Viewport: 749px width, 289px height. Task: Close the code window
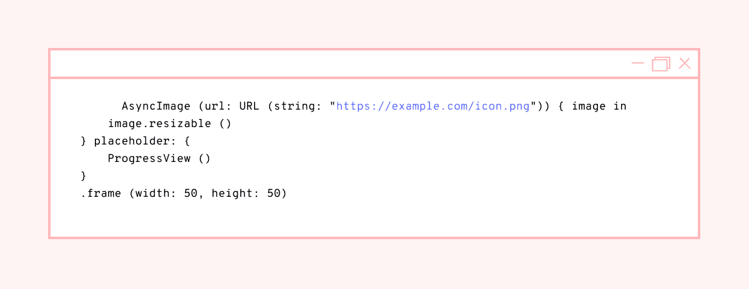tap(685, 64)
